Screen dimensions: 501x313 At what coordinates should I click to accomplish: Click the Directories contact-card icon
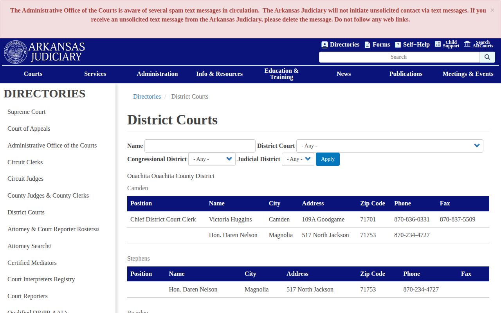click(324, 45)
